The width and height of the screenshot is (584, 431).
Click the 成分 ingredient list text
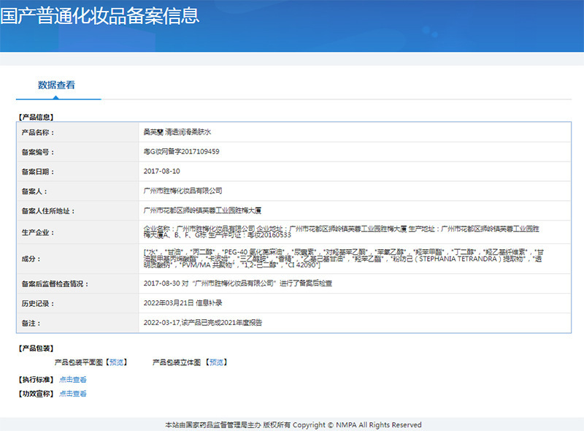pos(343,259)
